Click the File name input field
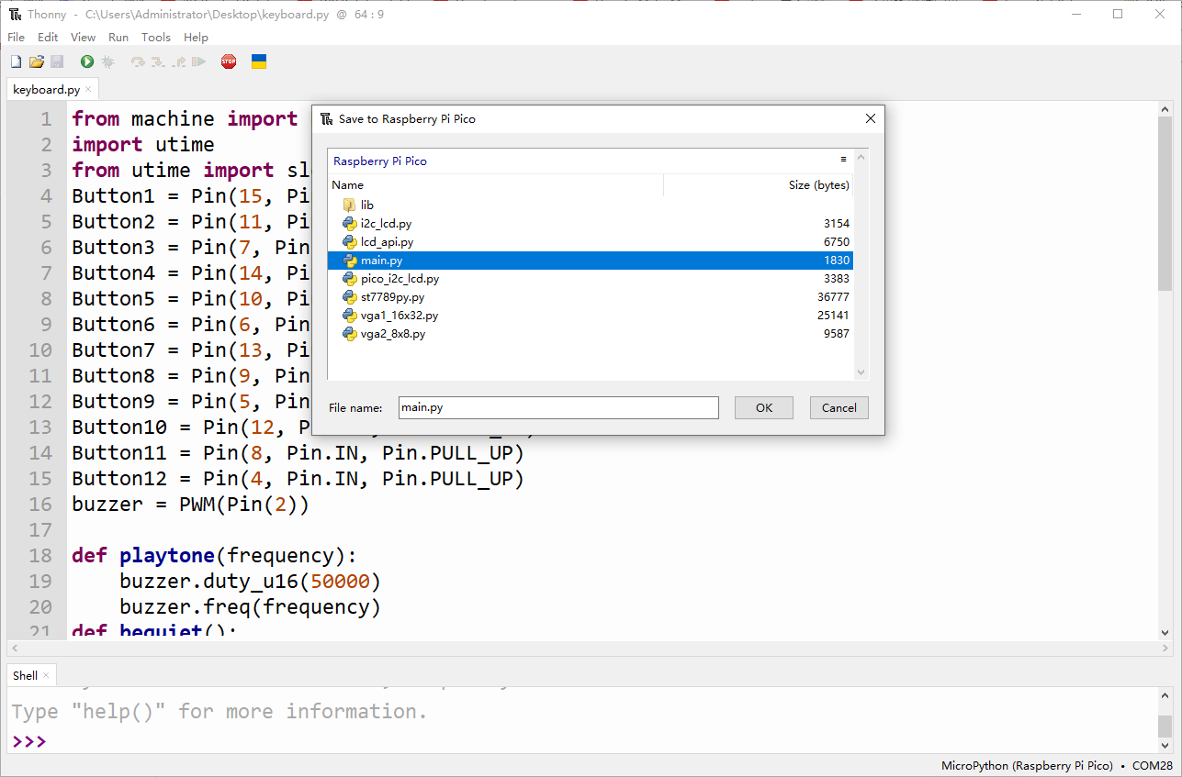Viewport: 1182px width, 777px height. pyautogui.click(x=558, y=407)
